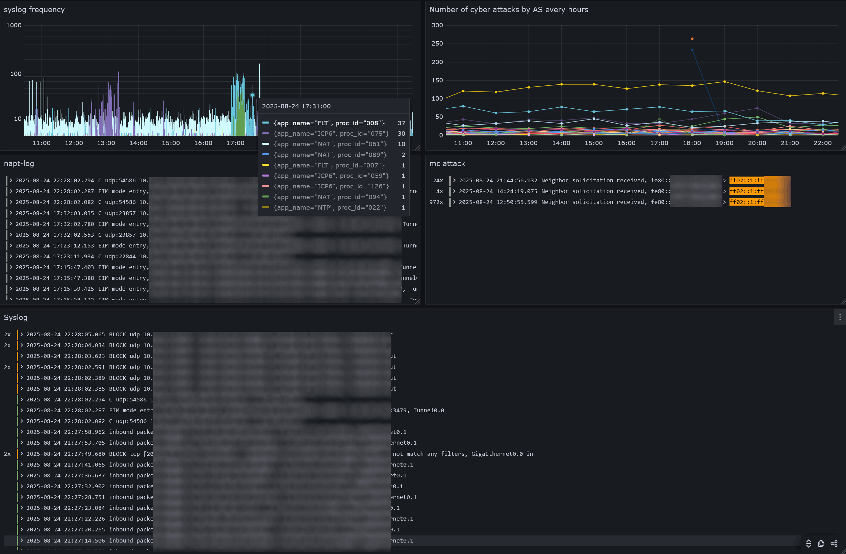Click FLT proc_id 008 cyan series swatch
Viewport: 846px width, 554px height.
[x=265, y=123]
